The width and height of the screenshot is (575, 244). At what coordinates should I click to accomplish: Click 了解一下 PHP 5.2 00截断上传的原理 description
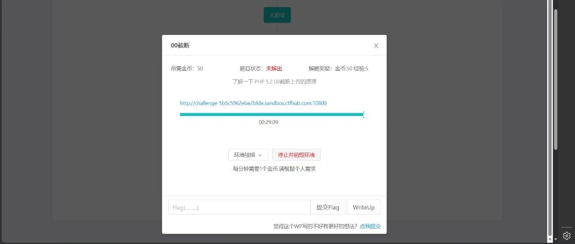click(x=274, y=82)
